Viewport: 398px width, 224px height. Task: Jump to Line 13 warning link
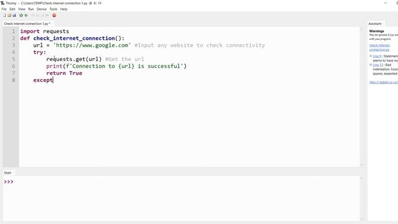click(377, 65)
